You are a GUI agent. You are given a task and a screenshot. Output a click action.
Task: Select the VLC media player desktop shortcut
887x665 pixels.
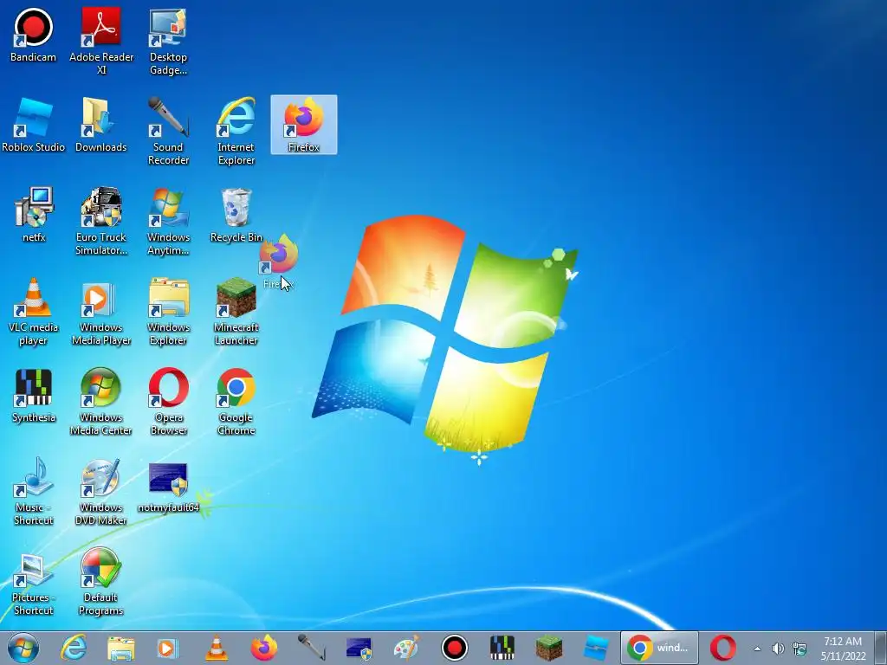point(34,311)
